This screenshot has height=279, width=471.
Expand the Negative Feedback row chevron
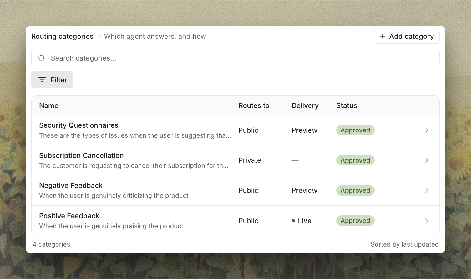pyautogui.click(x=427, y=190)
